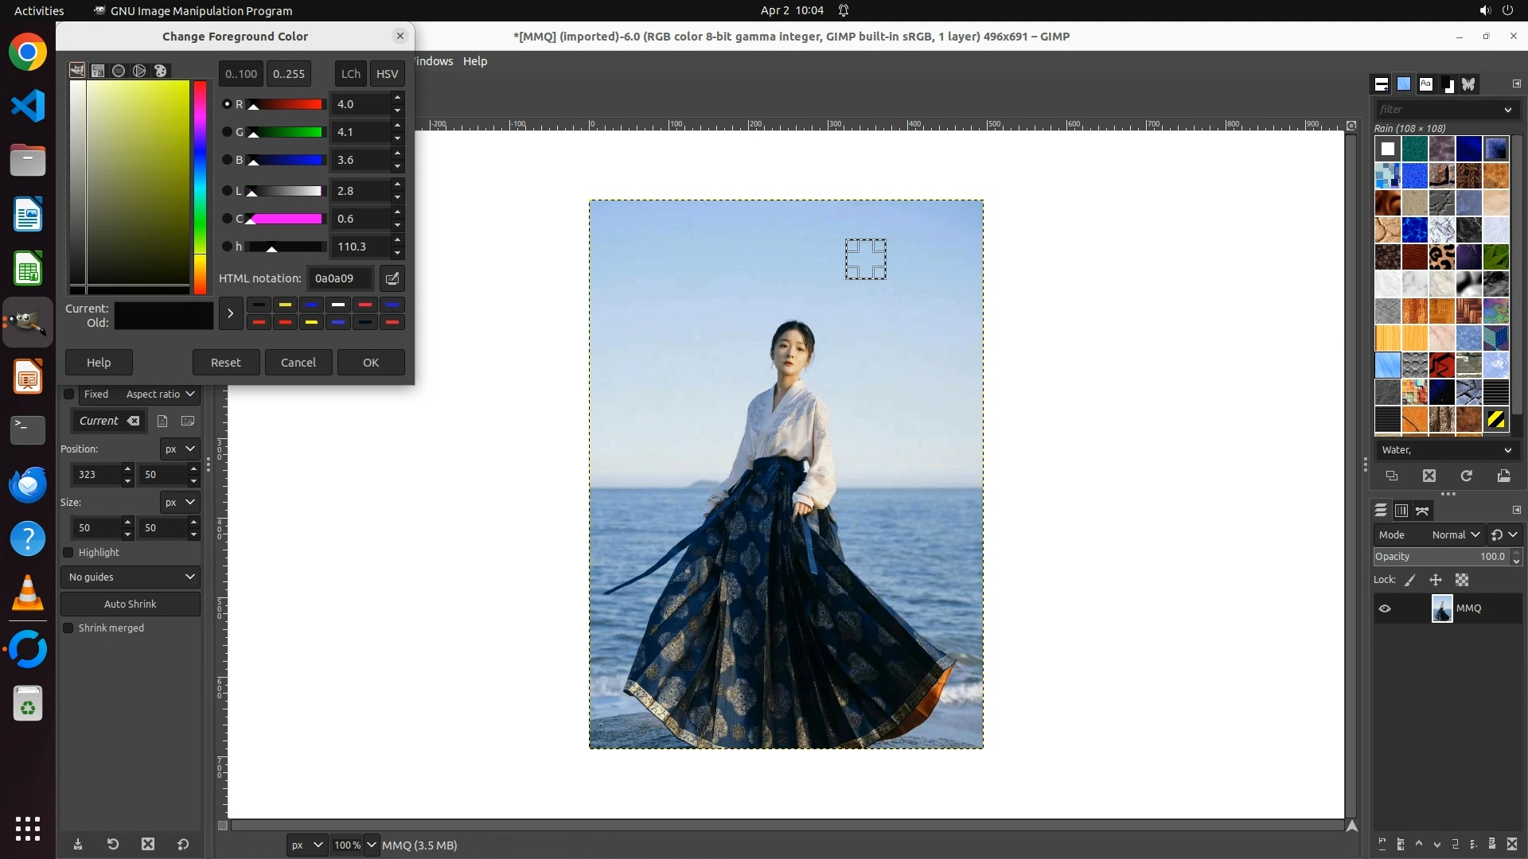This screenshot has height=859, width=1528.
Task: Open the Channels tab in the layers dock
Action: point(1401,511)
